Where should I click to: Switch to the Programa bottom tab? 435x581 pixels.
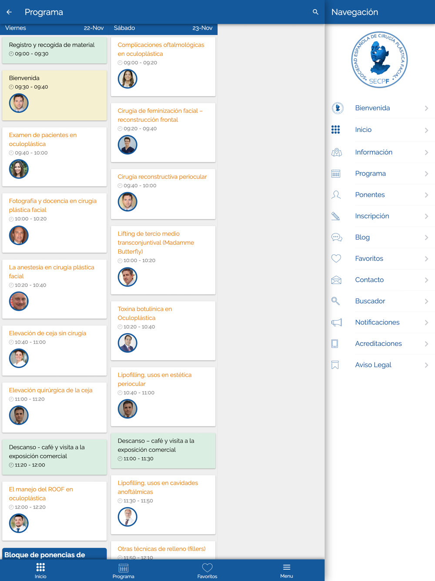tap(124, 571)
